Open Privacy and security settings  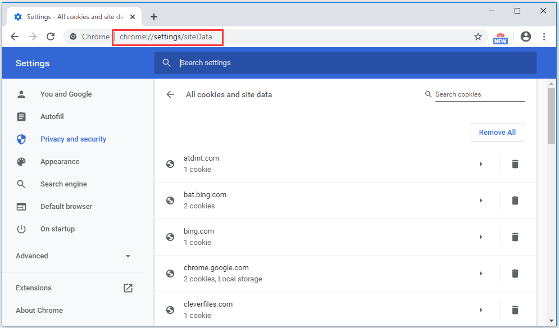tap(73, 139)
